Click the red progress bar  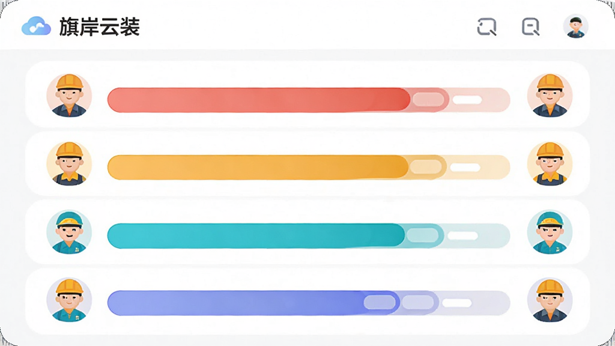(309, 100)
